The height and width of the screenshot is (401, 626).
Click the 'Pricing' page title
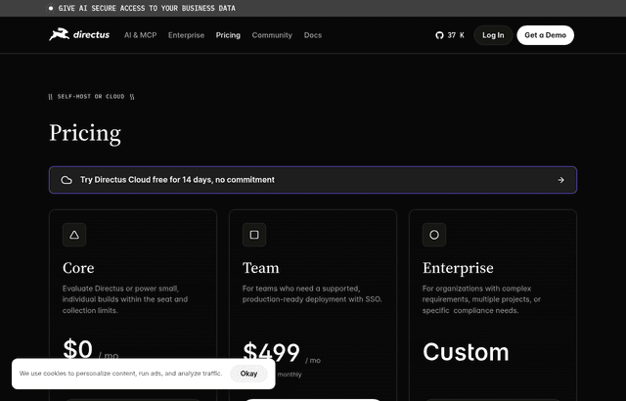(x=85, y=133)
